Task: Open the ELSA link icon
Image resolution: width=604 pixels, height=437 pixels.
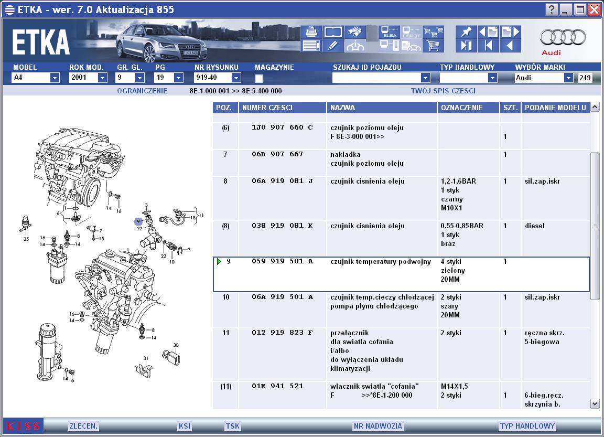Action: 389,32
